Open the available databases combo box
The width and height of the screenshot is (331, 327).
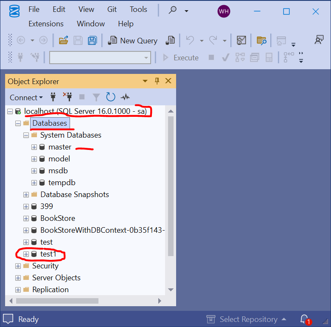pos(100,57)
